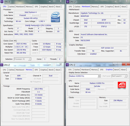
Task: Open the Mainboard tab in the top-left CPU window
Action: (x=20, y=7)
